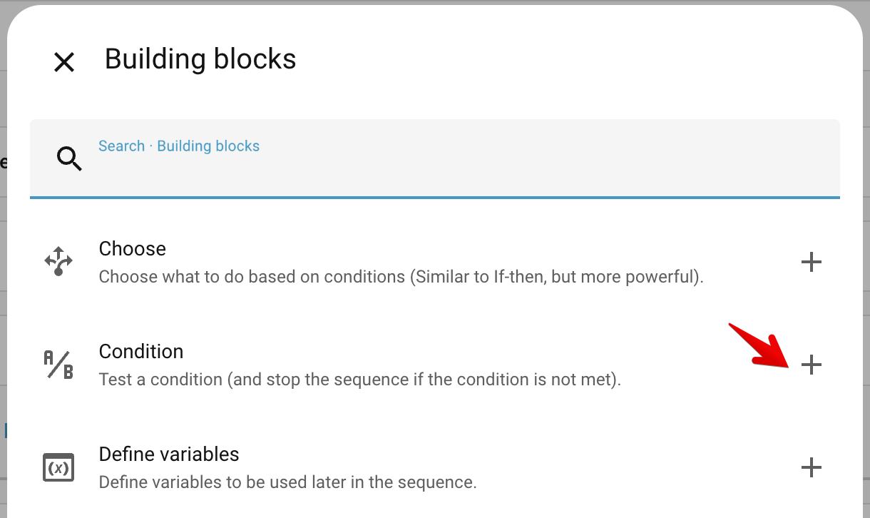
Task: Click the Building blocks dialog heading
Action: 200,59
